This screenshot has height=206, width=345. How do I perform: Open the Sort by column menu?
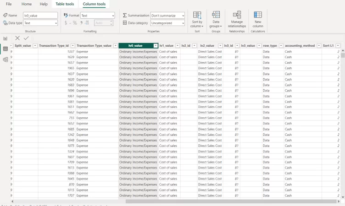[x=197, y=19]
